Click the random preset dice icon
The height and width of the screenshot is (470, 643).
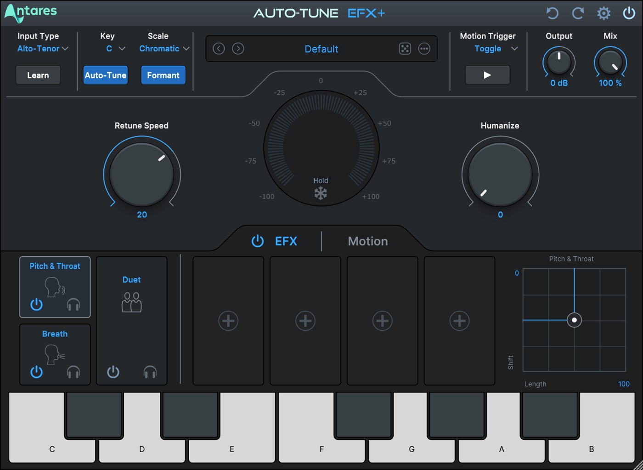point(405,49)
